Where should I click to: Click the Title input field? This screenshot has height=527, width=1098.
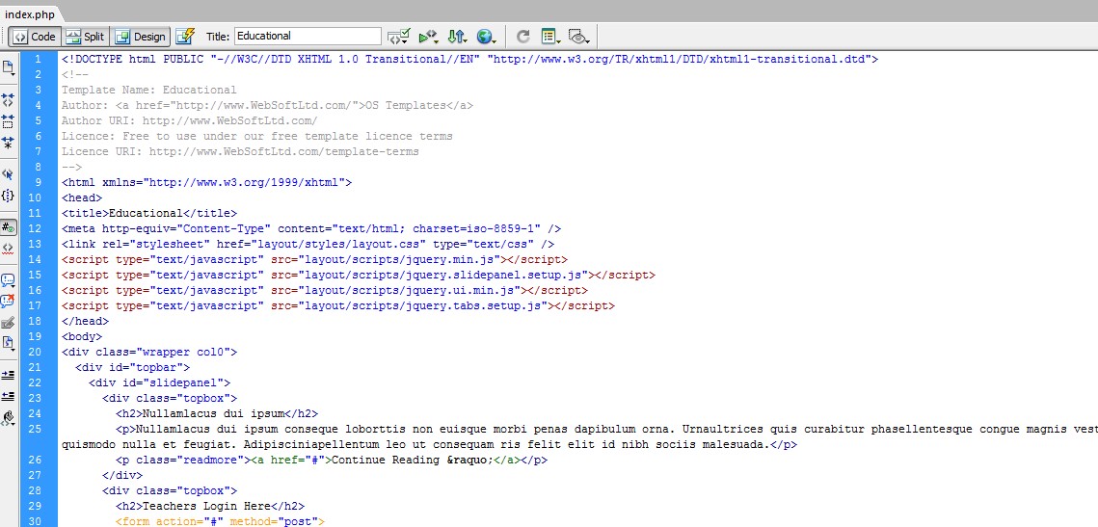point(308,37)
